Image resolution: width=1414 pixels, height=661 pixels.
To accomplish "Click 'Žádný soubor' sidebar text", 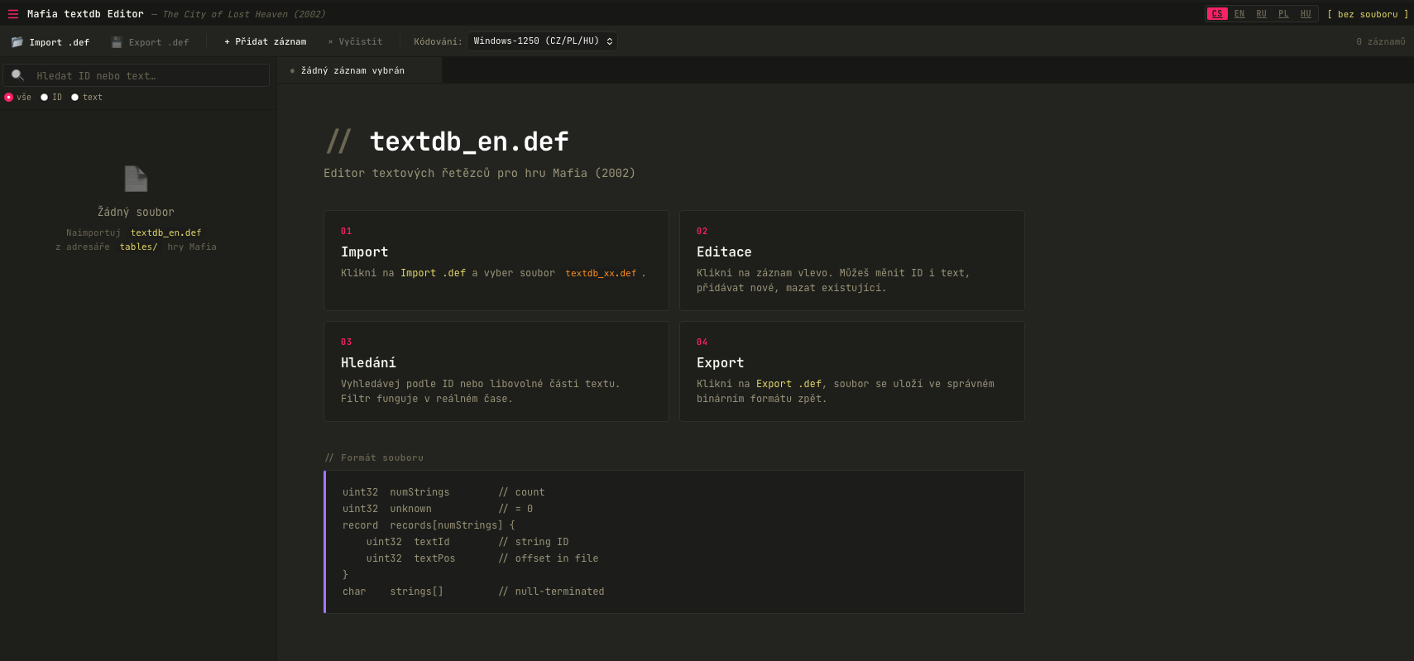I will tap(136, 212).
